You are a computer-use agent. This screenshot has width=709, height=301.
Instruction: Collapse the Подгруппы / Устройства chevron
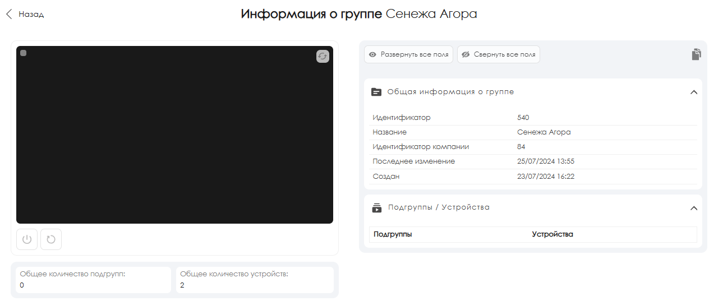[x=694, y=208]
